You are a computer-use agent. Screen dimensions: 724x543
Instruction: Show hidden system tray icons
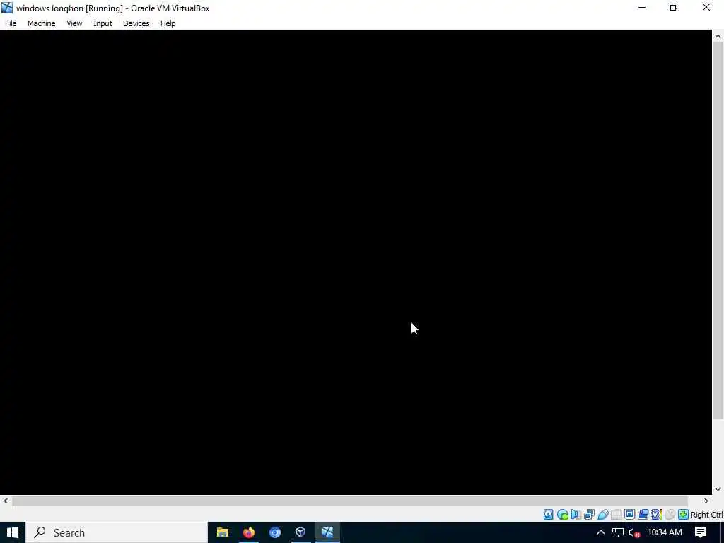point(601,533)
